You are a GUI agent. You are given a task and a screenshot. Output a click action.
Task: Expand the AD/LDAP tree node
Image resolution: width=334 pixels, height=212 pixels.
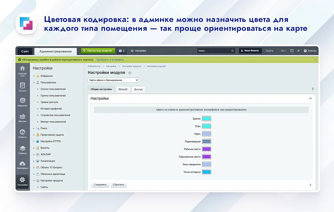pos(34,155)
